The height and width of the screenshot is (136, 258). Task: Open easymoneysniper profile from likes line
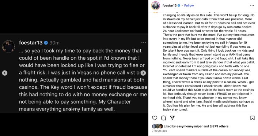pyautogui.click(x=189, y=126)
